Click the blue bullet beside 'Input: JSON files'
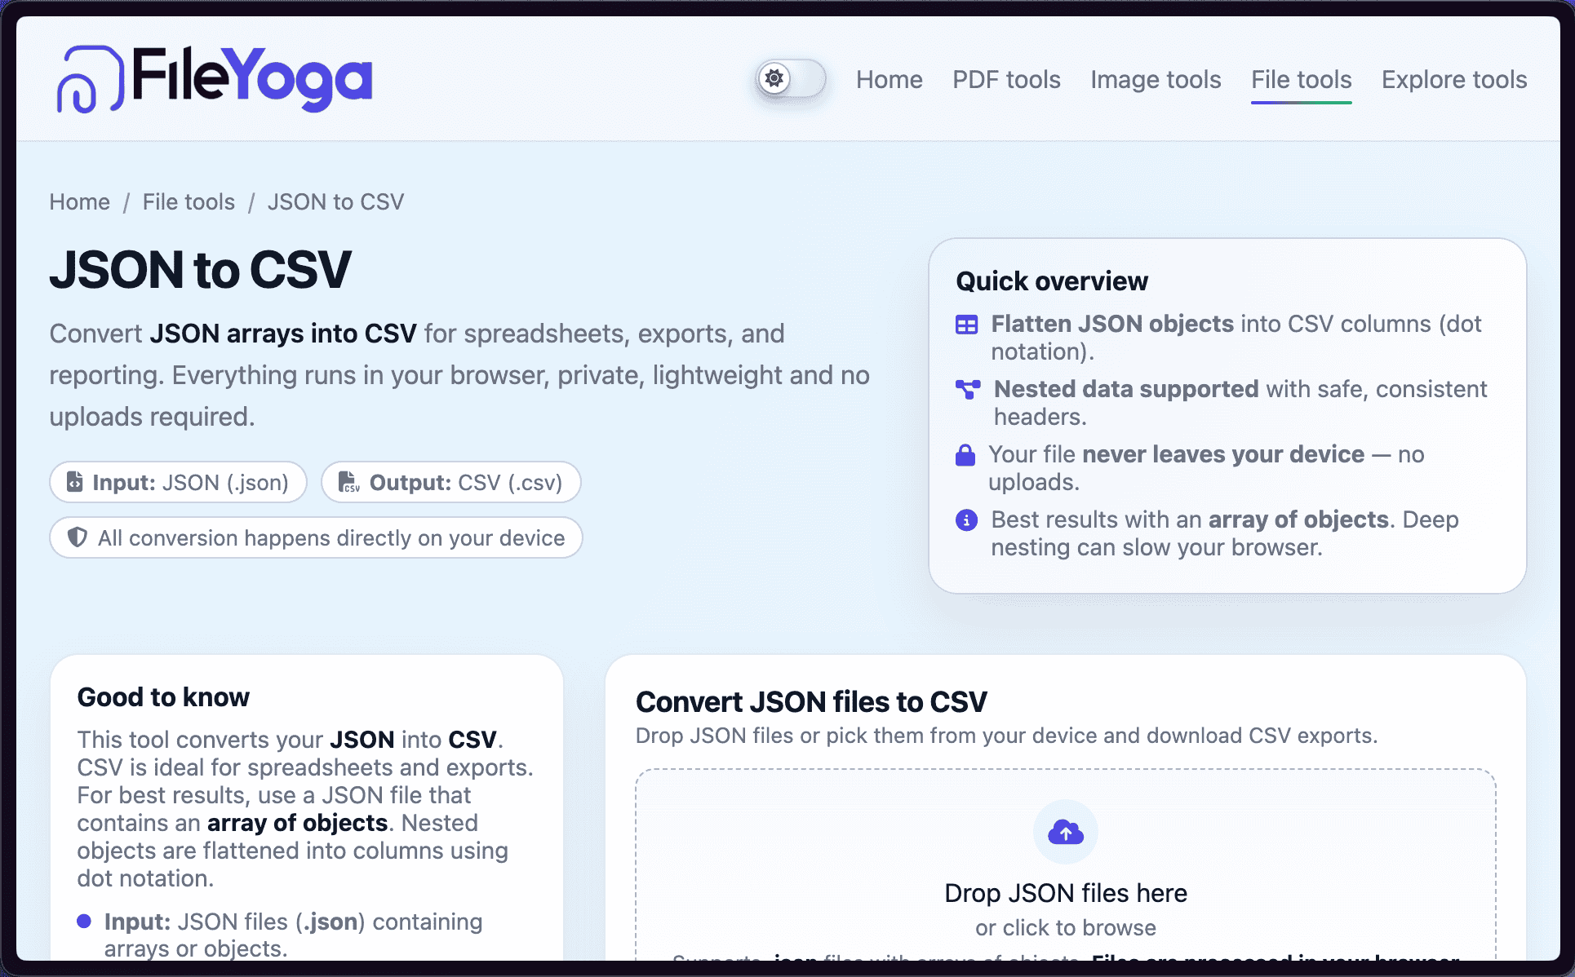Screen dimensions: 1575x977 pos(83,922)
